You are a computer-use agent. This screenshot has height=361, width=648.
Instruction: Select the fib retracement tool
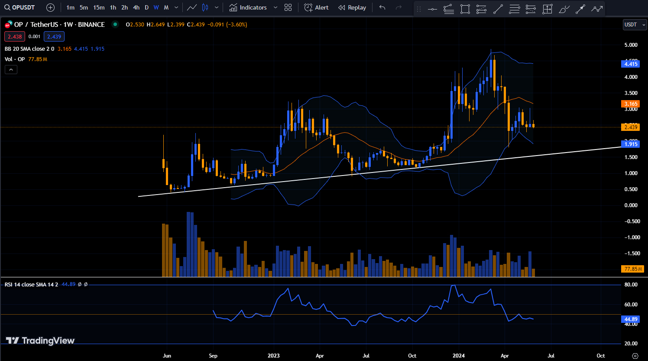click(515, 9)
